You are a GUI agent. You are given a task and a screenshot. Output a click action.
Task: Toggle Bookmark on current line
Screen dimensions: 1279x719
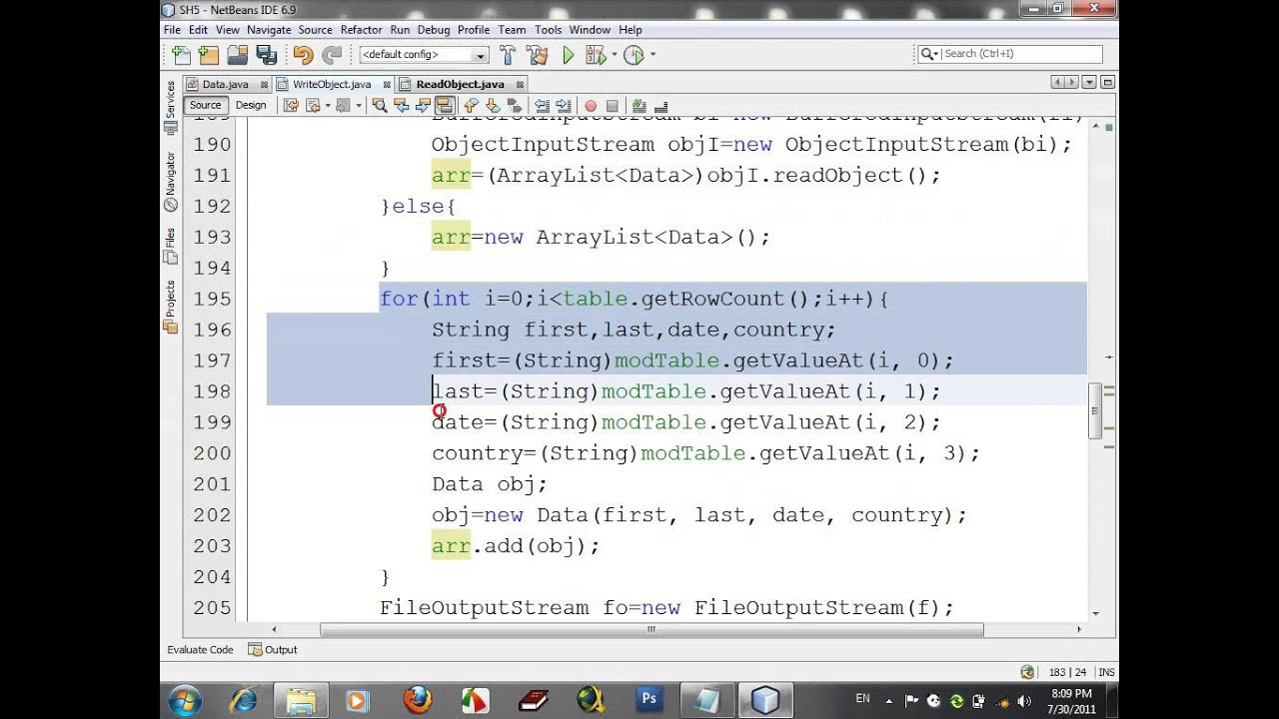515,105
